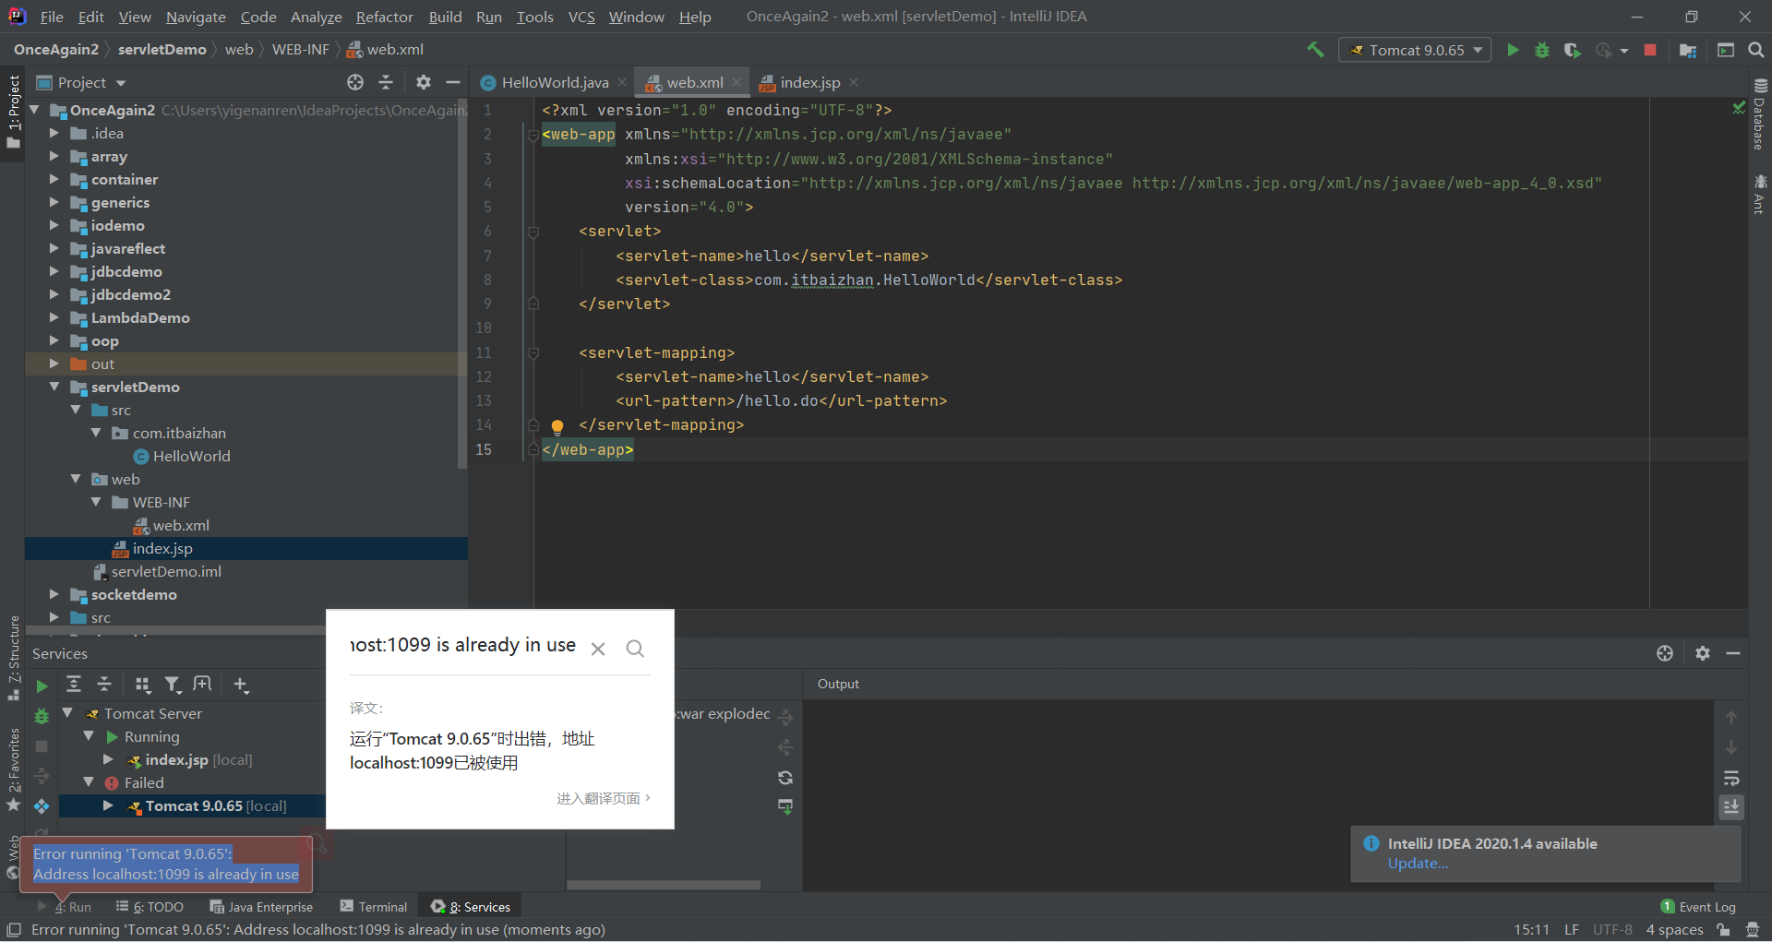Toggle soft-wrap in the Output console
1772x942 pixels.
point(1731,778)
